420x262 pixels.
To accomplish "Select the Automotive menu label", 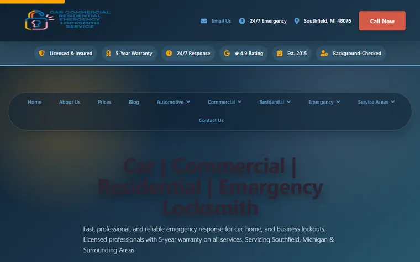I will coord(170,102).
